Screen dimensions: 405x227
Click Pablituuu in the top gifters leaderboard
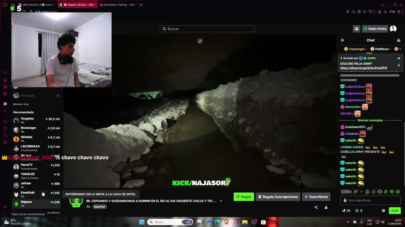[x=381, y=49]
